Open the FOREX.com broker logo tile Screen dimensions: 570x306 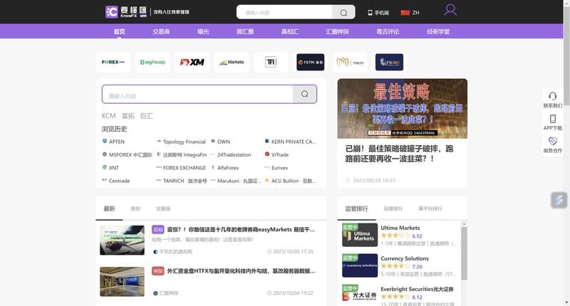pos(113,62)
